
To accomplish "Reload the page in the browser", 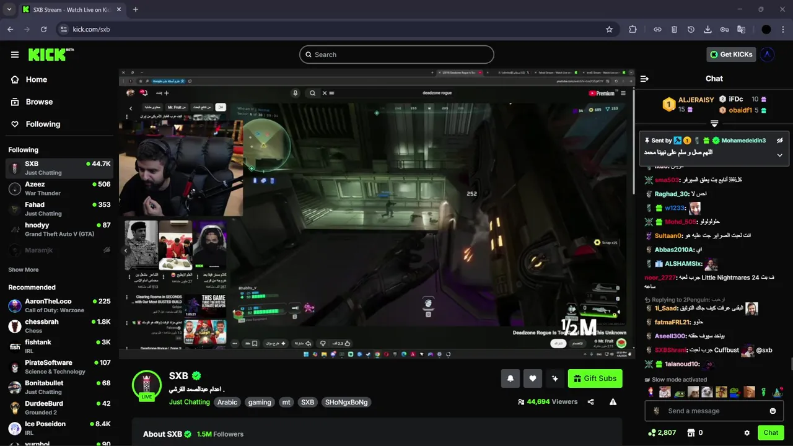I will (43, 29).
